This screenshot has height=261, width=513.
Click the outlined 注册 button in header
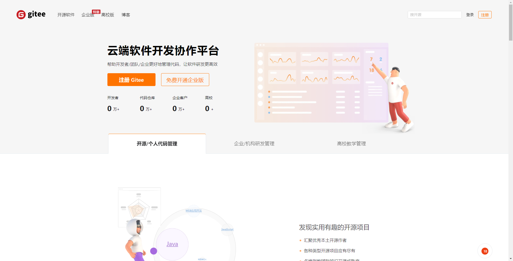pos(485,15)
